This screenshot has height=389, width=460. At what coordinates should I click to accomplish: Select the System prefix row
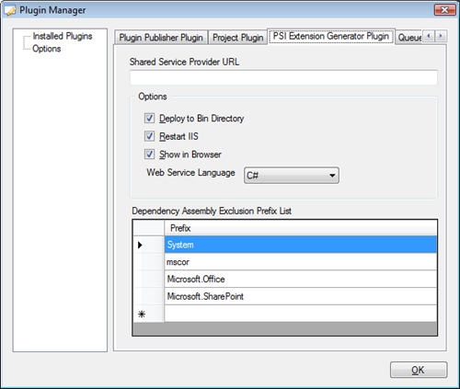coord(301,245)
